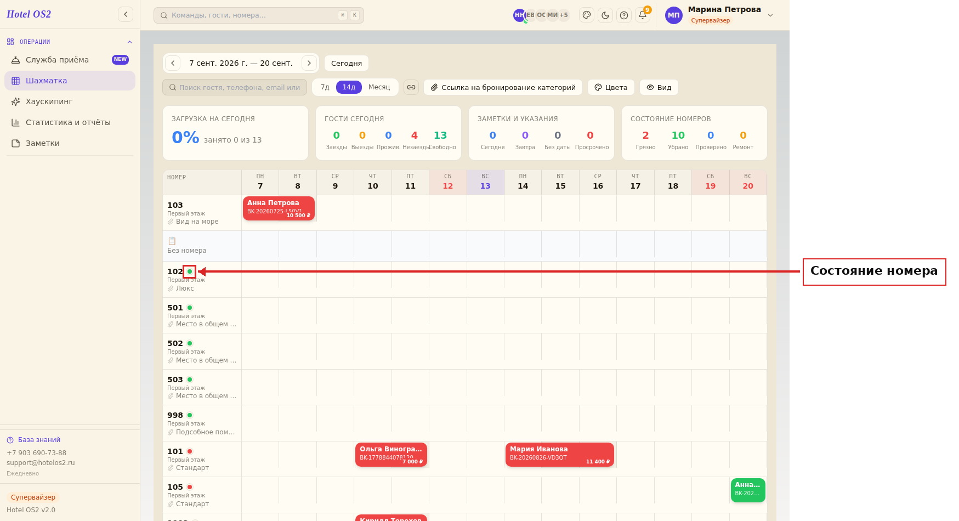The width and height of the screenshot is (959, 521).
Task: Click the Сегодня button
Action: [347, 63]
